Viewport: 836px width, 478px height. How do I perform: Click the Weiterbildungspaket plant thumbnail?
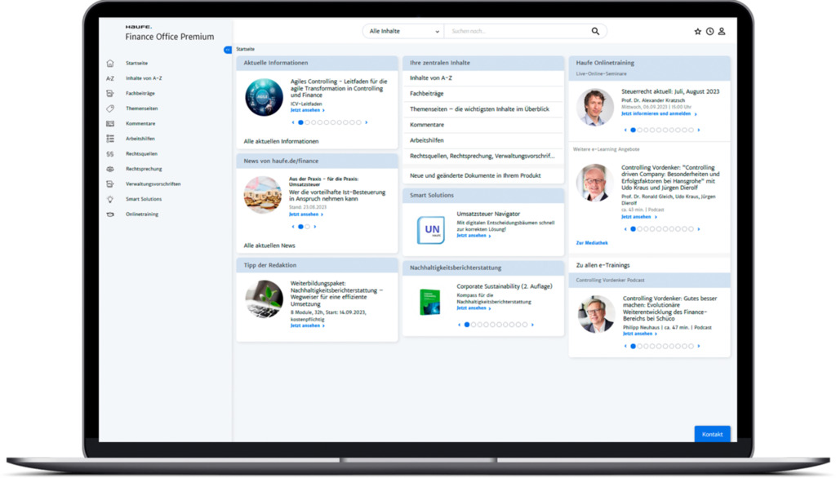264,299
